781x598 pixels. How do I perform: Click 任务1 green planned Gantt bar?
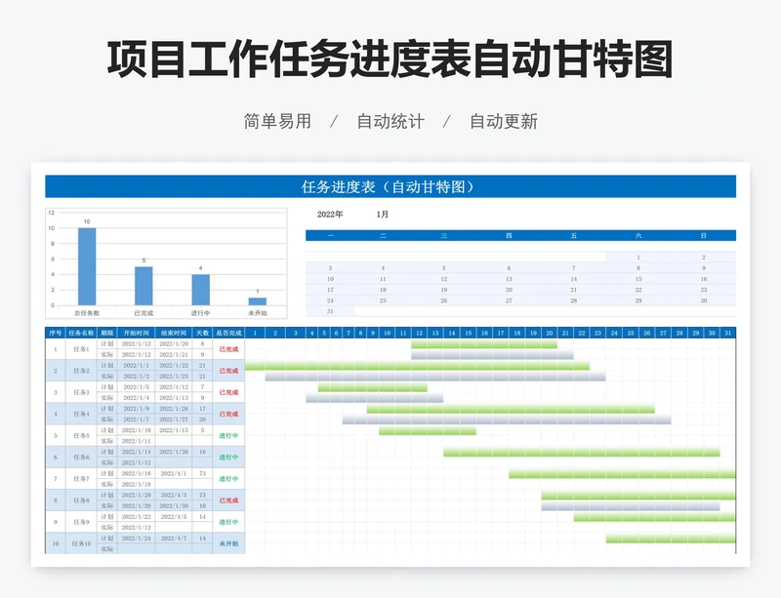click(x=484, y=344)
